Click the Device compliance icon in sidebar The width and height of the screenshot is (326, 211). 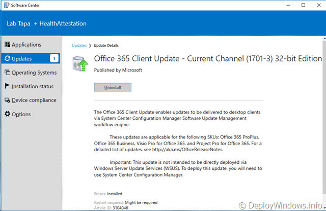click(x=7, y=100)
